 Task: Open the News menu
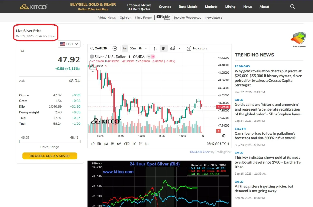pos(247,7)
